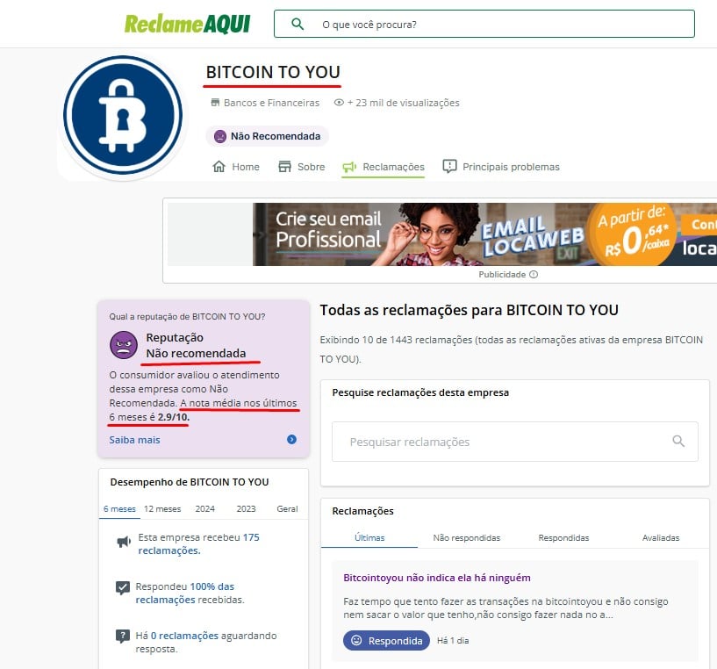Click the question mark icon beside 0 reclamações

tap(123, 637)
